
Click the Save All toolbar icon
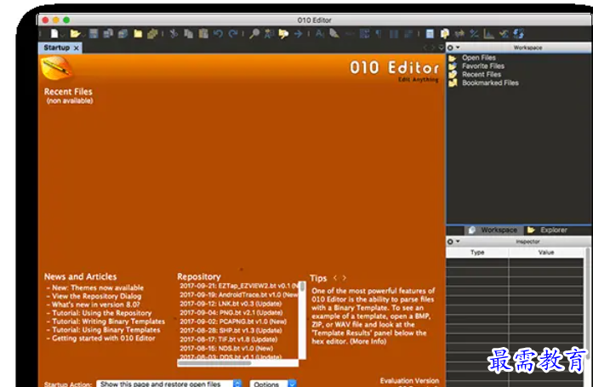click(x=123, y=34)
